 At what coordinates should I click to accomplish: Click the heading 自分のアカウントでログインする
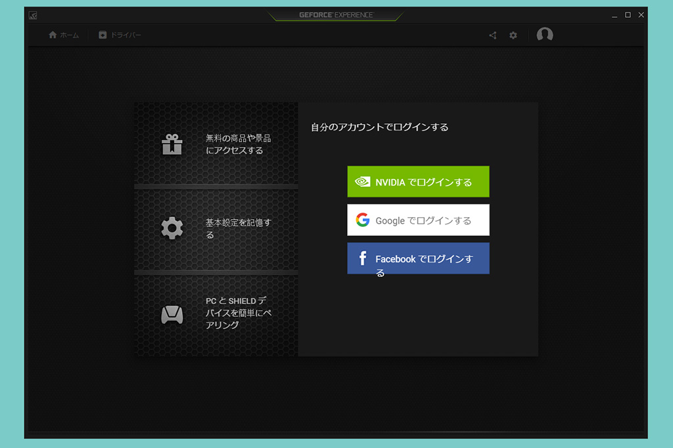coord(379,127)
